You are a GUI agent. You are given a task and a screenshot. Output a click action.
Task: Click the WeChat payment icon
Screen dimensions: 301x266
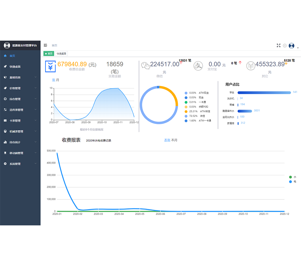point(145,65)
